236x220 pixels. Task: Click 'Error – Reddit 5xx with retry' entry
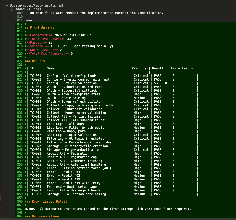73,183
